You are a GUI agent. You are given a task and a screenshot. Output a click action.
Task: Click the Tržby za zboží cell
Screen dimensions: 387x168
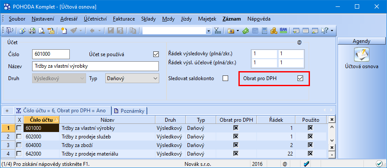pos(107,145)
